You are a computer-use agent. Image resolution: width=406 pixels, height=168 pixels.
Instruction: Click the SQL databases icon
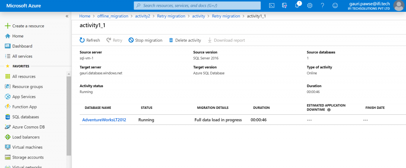pyautogui.click(x=8, y=117)
